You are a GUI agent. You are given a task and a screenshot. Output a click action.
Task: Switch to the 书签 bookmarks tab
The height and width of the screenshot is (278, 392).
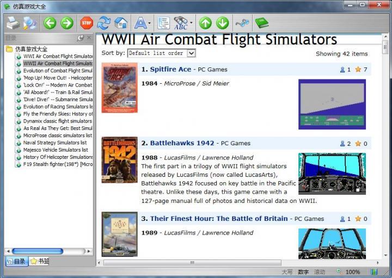pyautogui.click(x=39, y=261)
